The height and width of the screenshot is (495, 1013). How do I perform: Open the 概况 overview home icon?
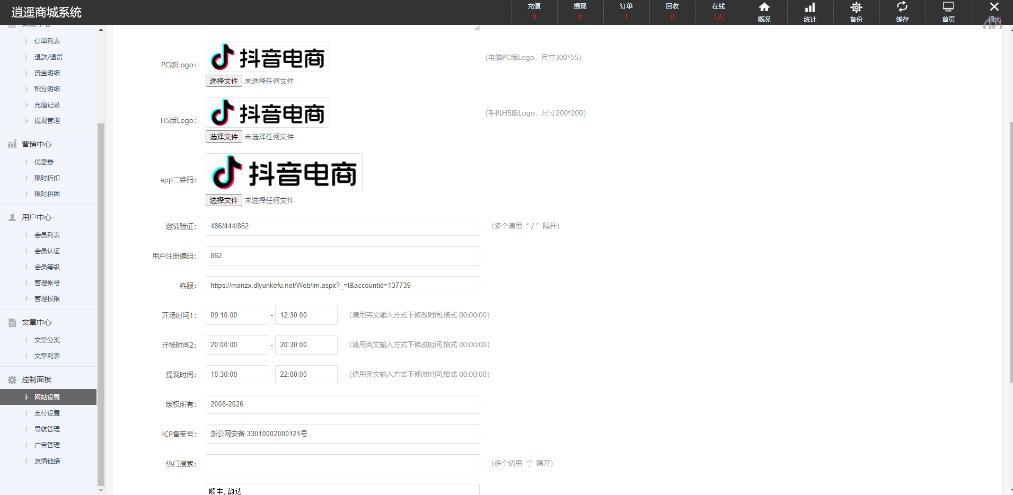[x=764, y=12]
